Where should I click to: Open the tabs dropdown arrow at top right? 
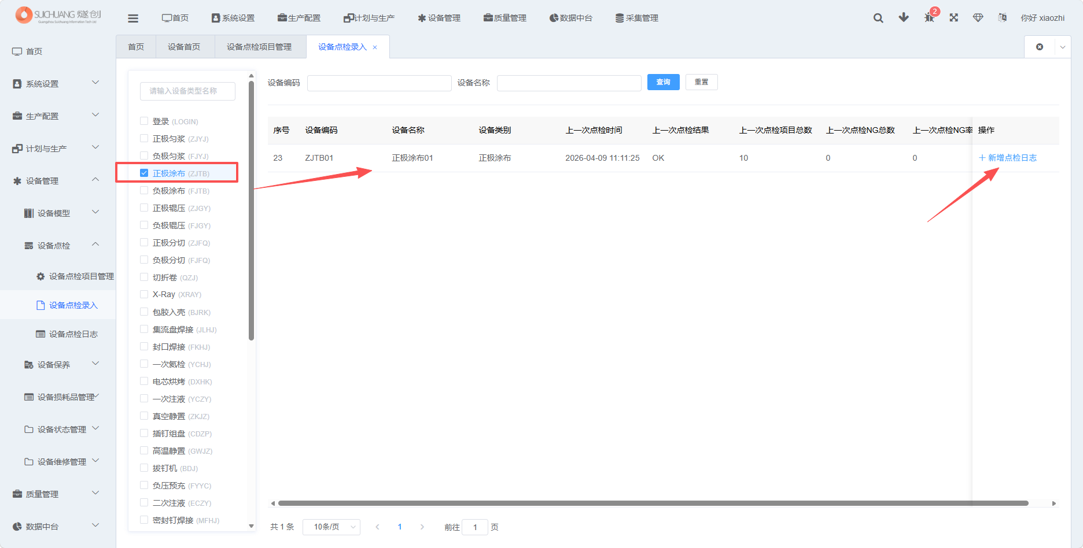[1063, 47]
